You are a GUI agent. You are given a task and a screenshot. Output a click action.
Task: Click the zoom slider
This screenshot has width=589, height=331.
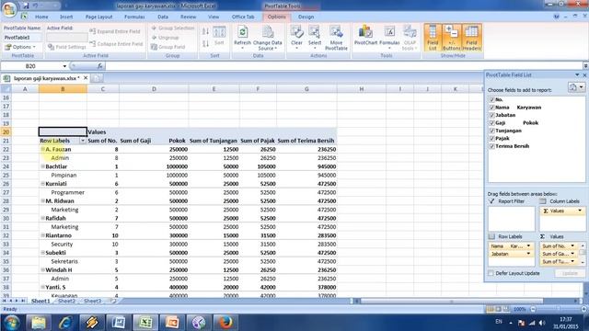[559, 309]
